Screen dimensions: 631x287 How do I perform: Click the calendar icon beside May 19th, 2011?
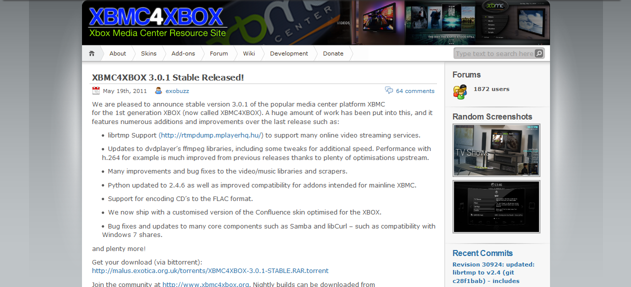(96, 90)
